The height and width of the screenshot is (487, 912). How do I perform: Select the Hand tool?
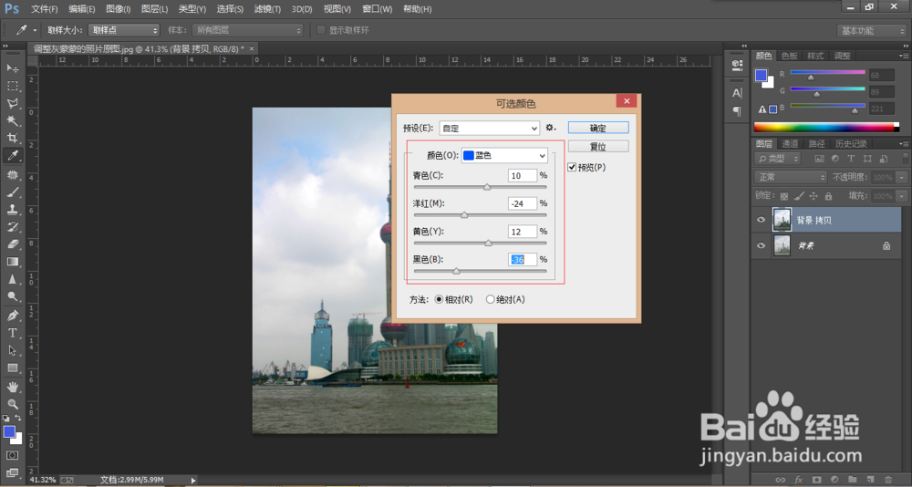click(12, 387)
